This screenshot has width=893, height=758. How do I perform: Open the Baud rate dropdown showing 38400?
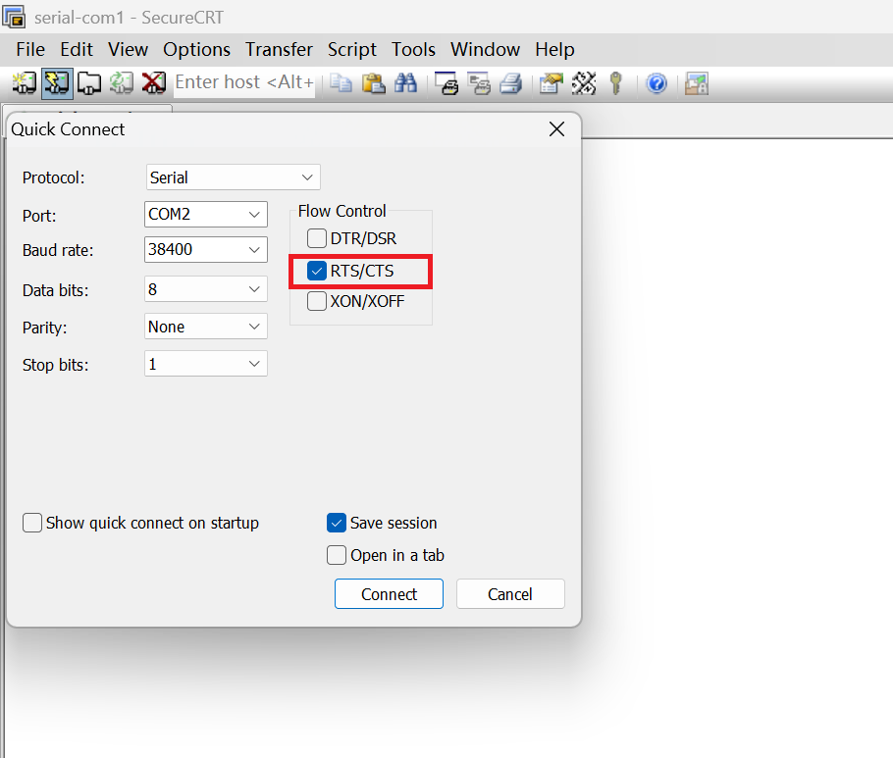(x=206, y=249)
